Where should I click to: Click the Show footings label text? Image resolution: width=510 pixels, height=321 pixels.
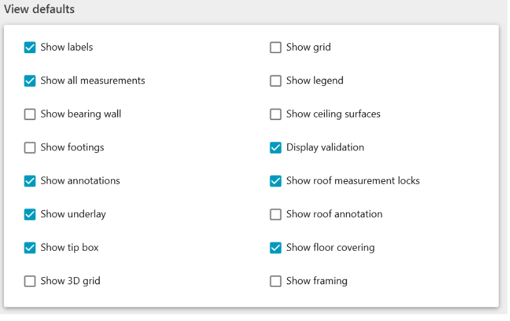(x=72, y=147)
